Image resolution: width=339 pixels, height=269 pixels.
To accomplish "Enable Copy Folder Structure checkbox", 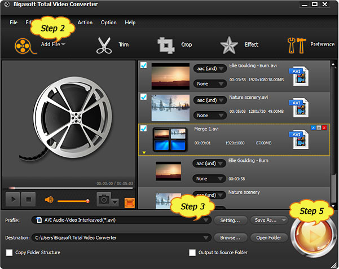I will (9, 253).
